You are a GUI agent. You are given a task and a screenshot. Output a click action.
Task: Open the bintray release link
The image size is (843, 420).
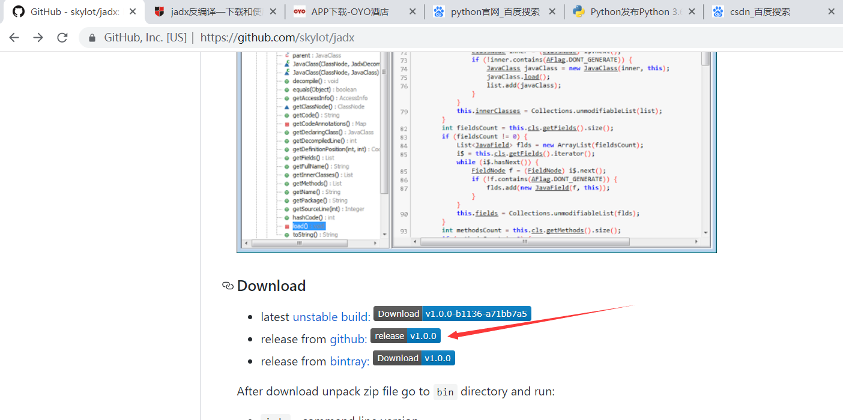click(349, 361)
